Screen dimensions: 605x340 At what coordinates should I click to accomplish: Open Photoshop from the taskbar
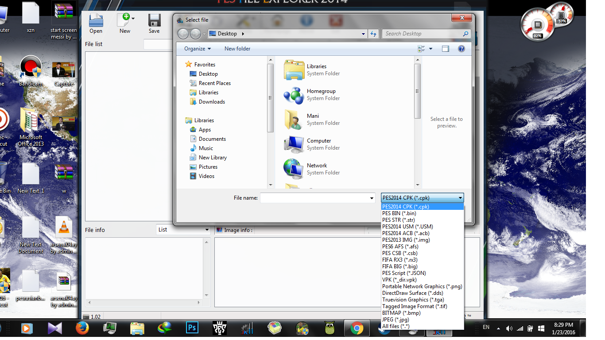pos(192,328)
